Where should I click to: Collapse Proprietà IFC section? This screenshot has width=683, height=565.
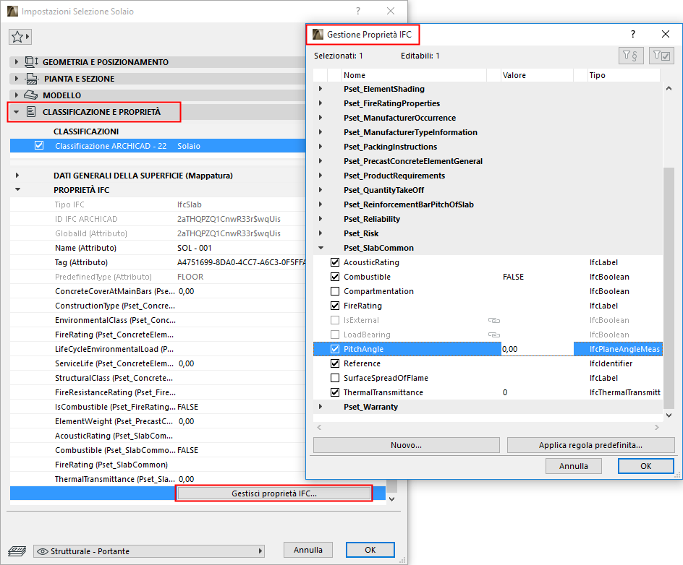[x=17, y=189]
